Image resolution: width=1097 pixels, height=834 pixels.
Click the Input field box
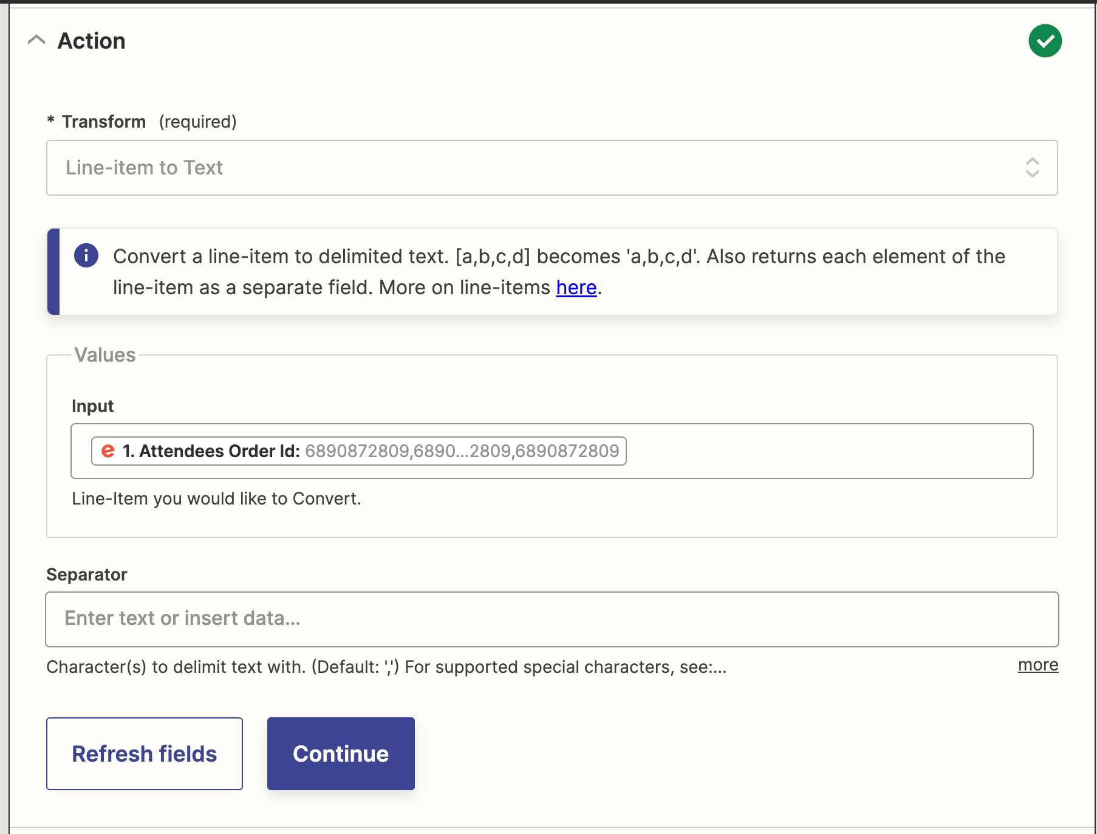tap(552, 451)
